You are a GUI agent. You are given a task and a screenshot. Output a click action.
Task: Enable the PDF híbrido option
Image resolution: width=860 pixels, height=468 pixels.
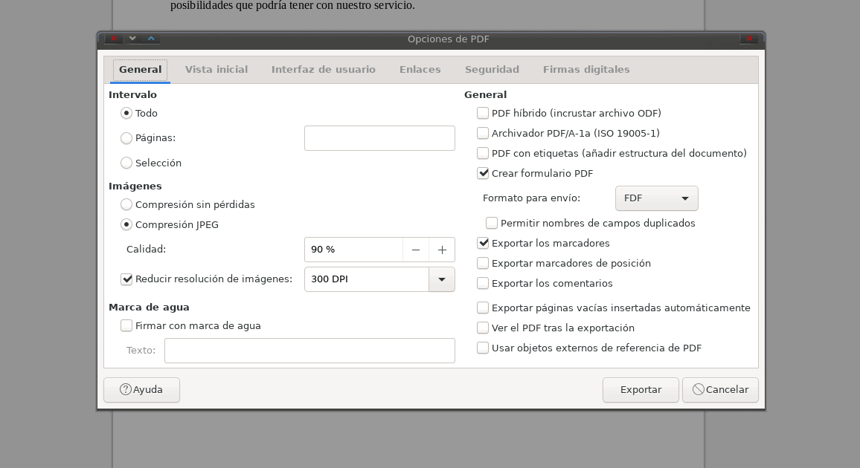click(483, 113)
